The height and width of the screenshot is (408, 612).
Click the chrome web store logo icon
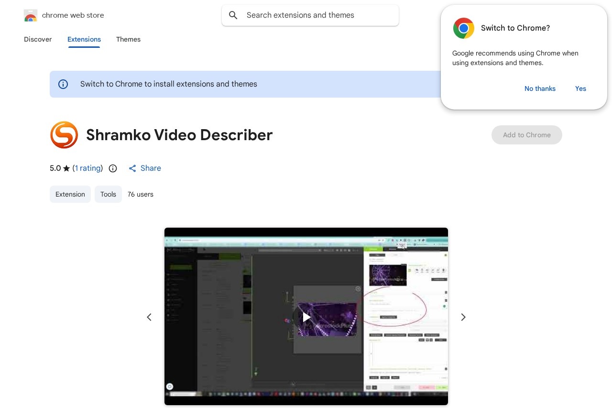coord(31,15)
